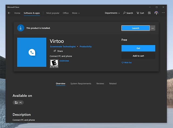Click the ESRB Everyone rating badge

(x=54, y=64)
